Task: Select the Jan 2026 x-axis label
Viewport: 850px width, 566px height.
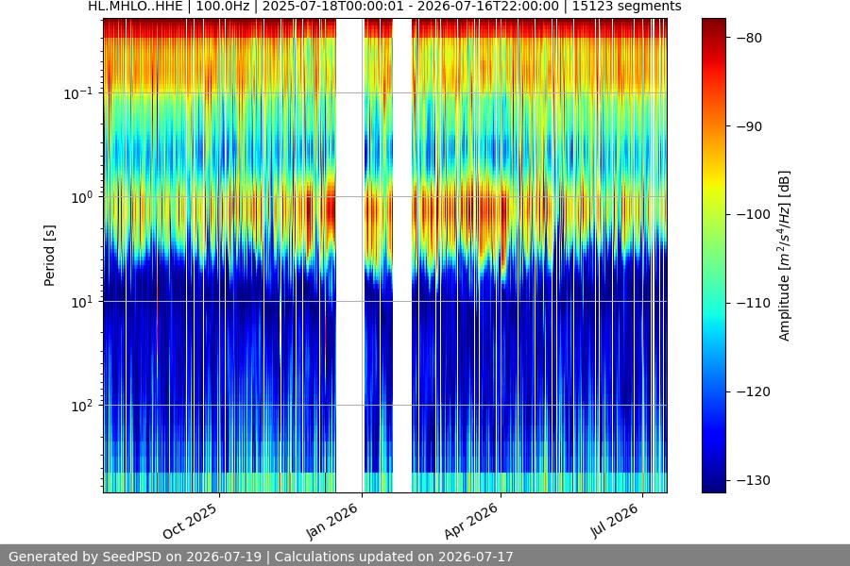Action: tap(332, 521)
